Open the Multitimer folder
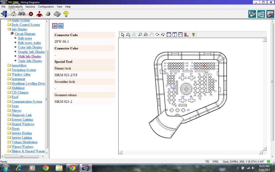 [18, 88]
